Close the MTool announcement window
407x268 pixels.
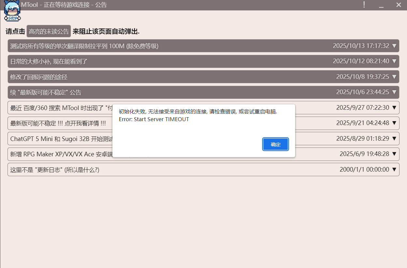(399, 5)
